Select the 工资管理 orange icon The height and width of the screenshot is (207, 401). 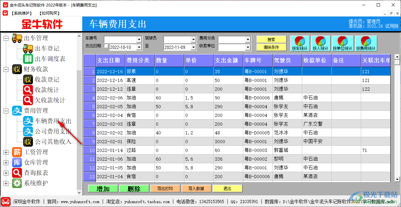(x=17, y=152)
